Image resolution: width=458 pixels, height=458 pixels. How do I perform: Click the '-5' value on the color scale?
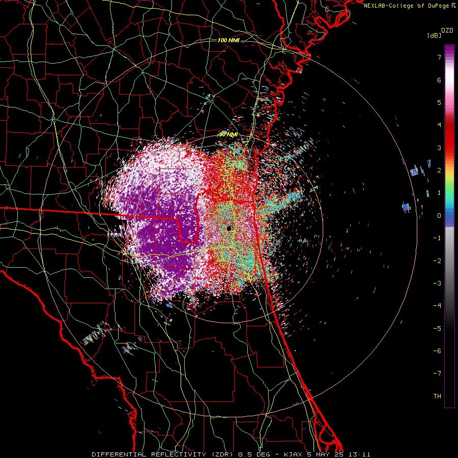437,329
